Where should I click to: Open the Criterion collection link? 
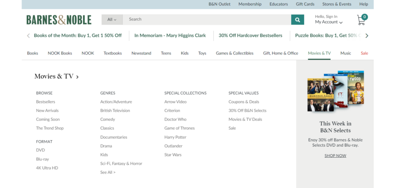pyautogui.click(x=172, y=111)
